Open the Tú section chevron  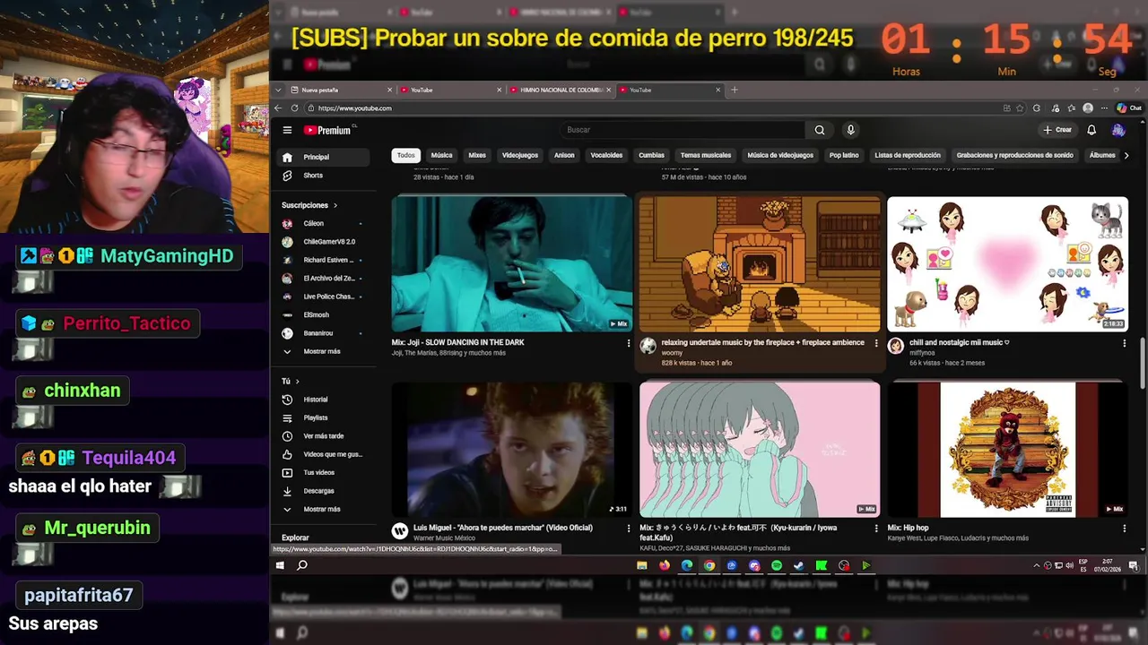[297, 382]
